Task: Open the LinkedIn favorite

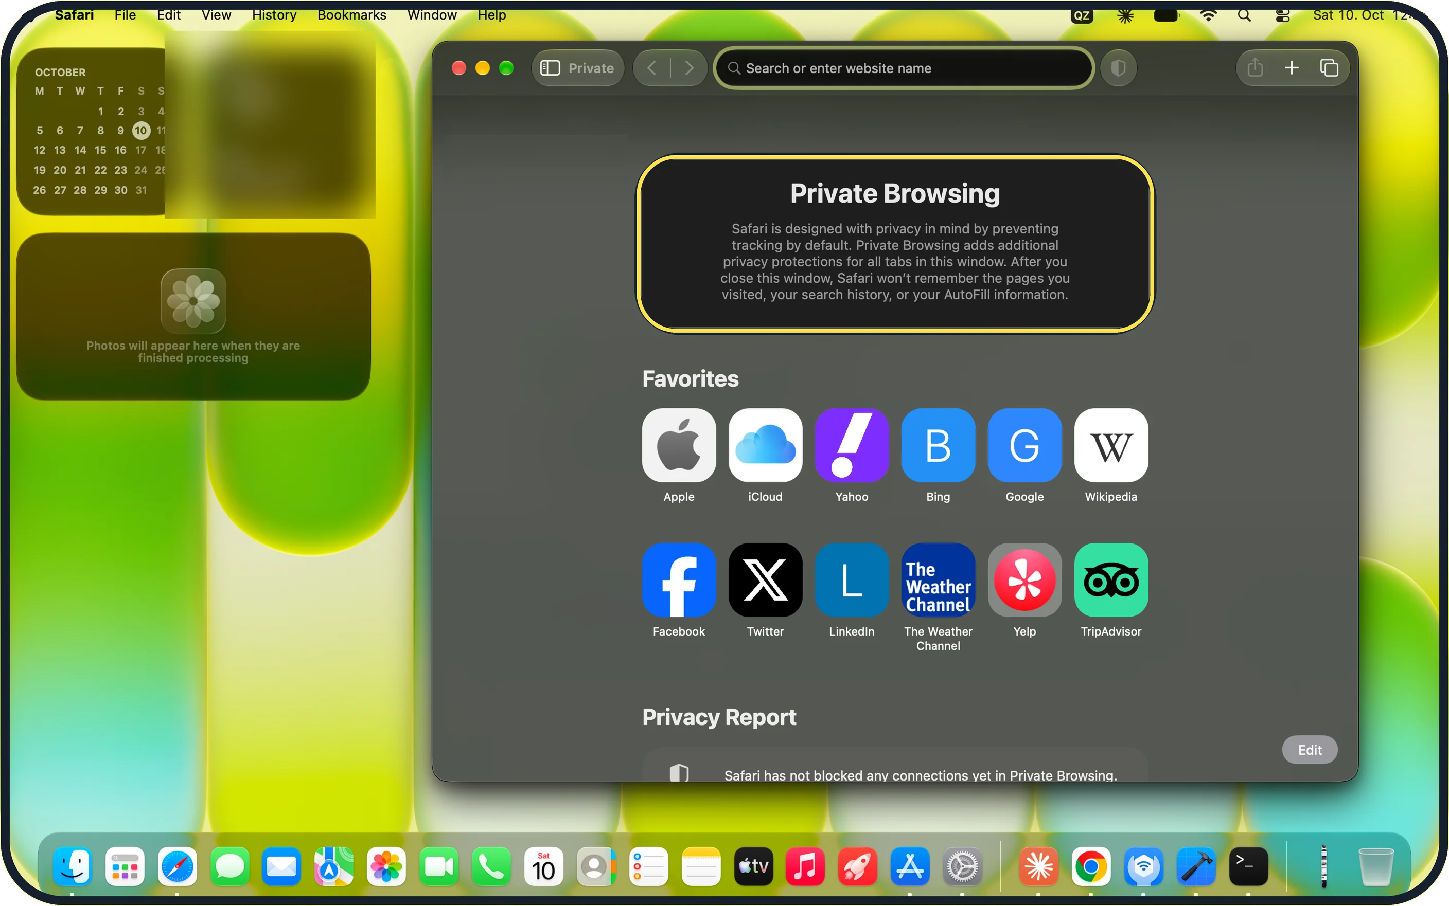Action: click(851, 580)
